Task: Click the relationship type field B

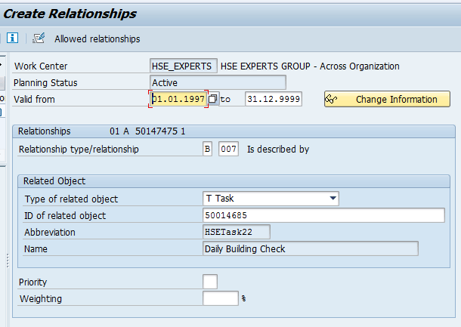Action: coord(208,150)
